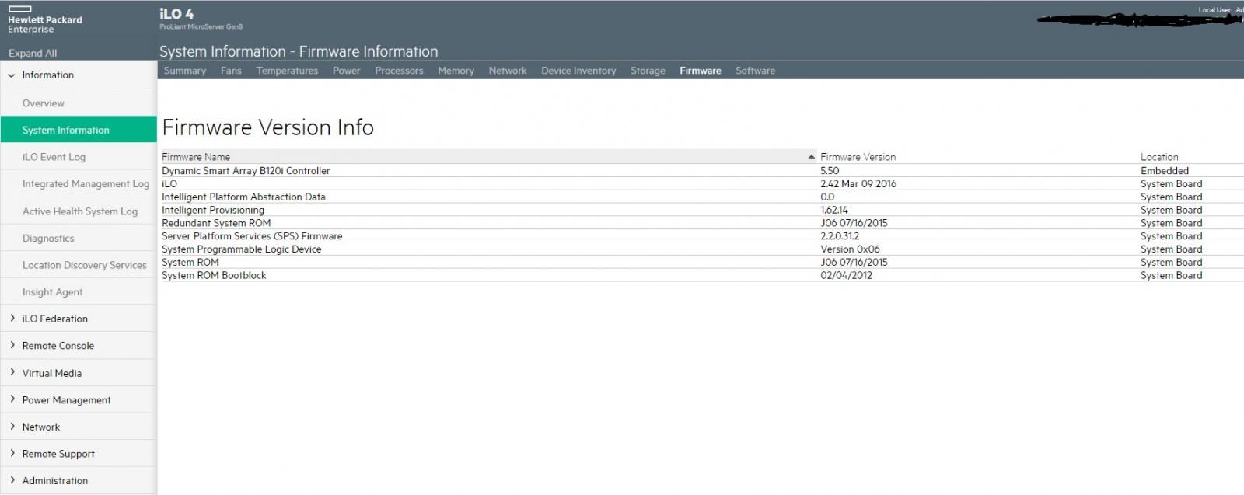
Task: Select the Redundant System ROM row
Action: [703, 223]
